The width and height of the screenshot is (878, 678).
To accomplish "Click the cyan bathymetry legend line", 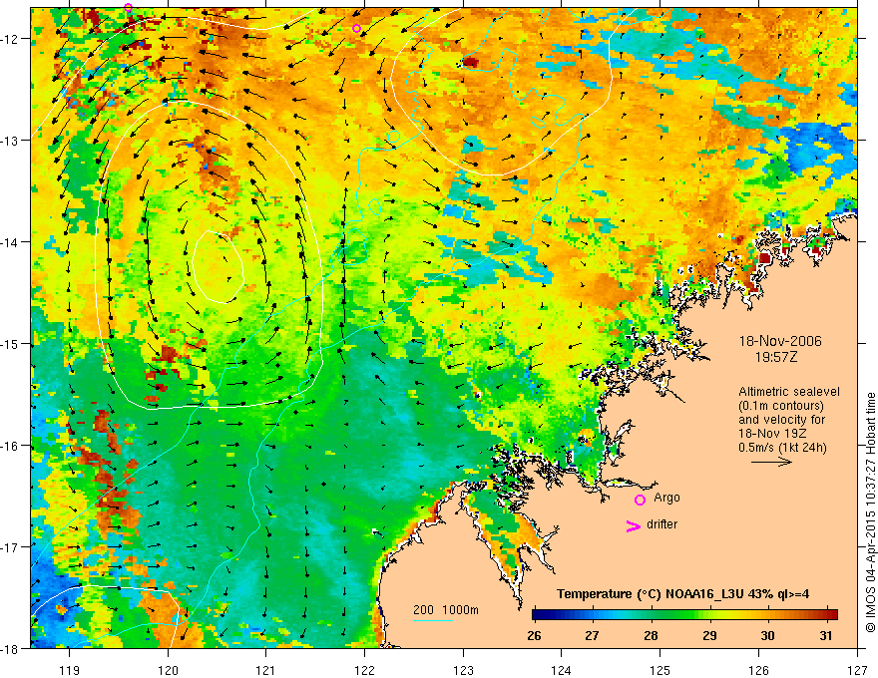I will pos(432,620).
